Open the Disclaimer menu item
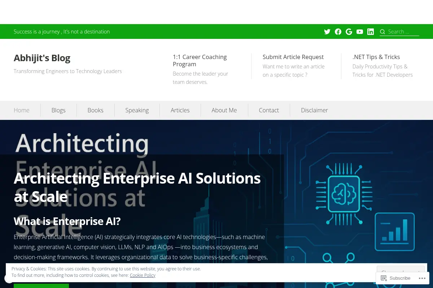The height and width of the screenshot is (288, 433). (x=314, y=110)
